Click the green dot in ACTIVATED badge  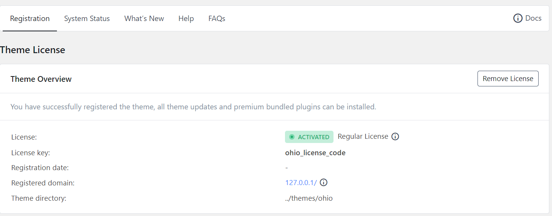292,137
